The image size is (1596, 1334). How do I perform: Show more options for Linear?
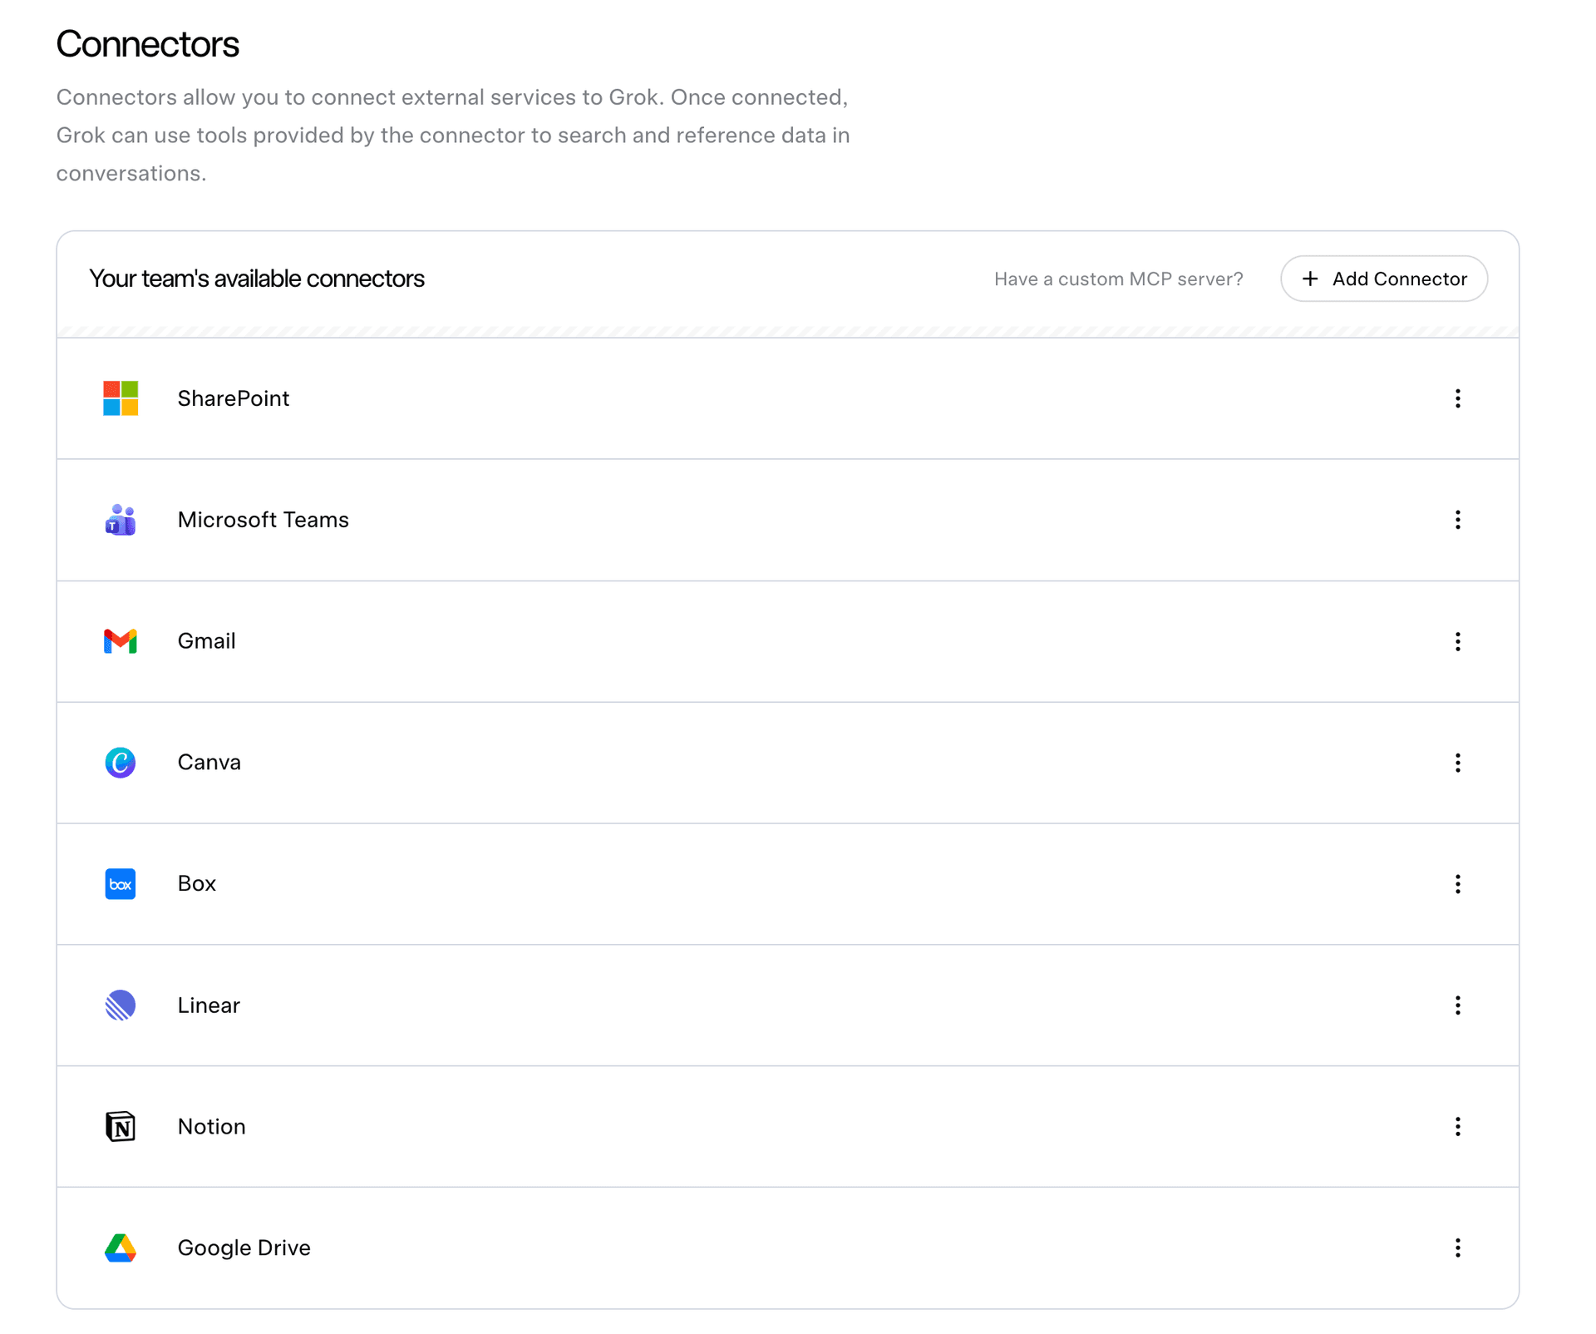1457,1005
